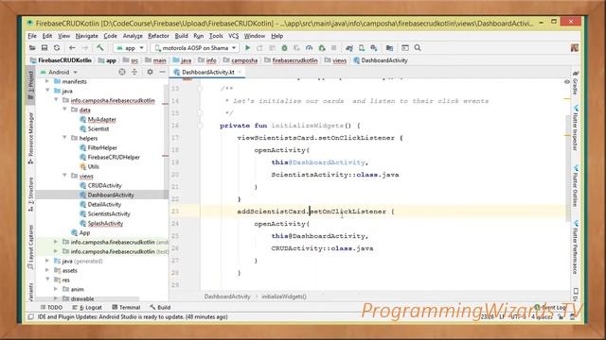Open the Project Structure icon
The height and width of the screenshot is (340, 606).
coord(389,48)
